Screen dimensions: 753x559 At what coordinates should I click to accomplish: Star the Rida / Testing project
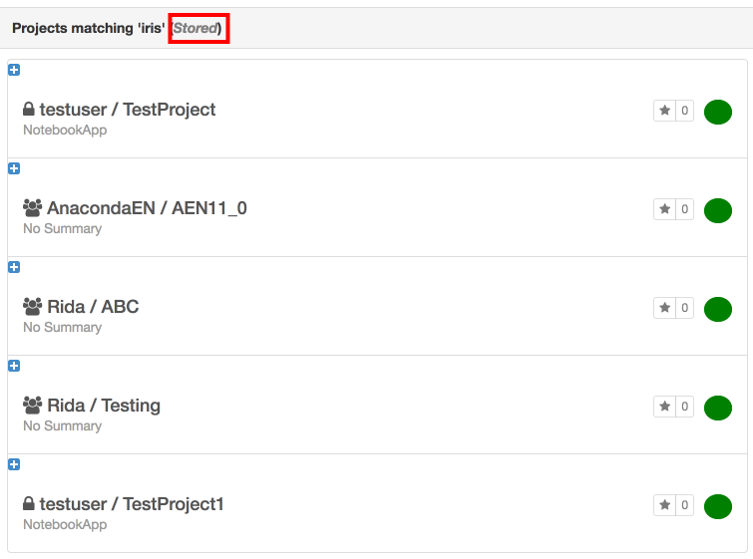coord(664,407)
